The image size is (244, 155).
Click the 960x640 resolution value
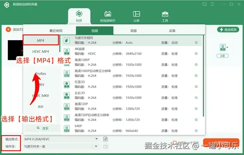[132, 131]
